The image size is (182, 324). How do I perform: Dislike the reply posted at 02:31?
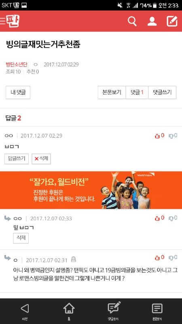coord(173,258)
